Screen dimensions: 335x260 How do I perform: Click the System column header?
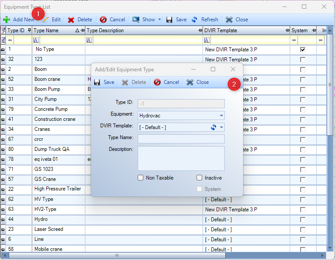(x=299, y=30)
